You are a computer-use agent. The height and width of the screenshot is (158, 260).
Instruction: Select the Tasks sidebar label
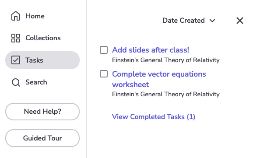[x=34, y=60]
